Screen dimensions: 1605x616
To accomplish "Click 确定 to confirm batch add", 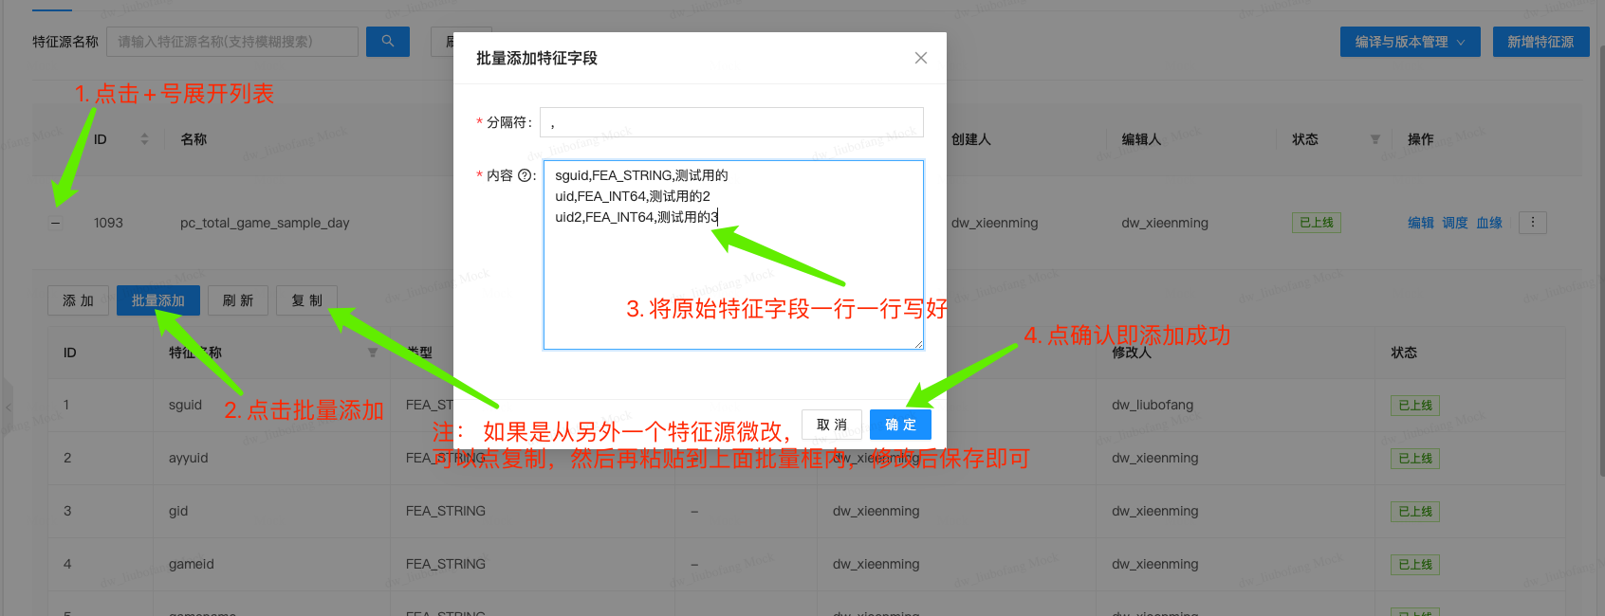I will (x=899, y=425).
